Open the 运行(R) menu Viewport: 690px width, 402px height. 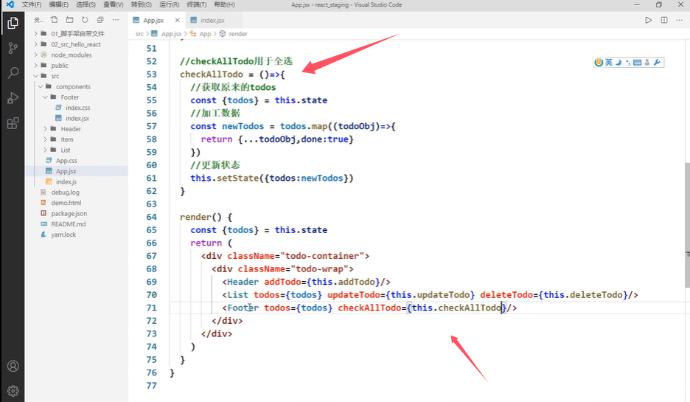click(x=169, y=4)
